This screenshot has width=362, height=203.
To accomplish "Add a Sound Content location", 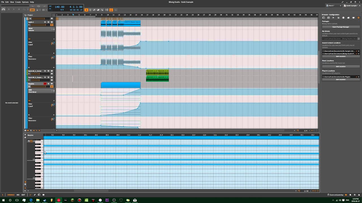I will click(x=341, y=56).
